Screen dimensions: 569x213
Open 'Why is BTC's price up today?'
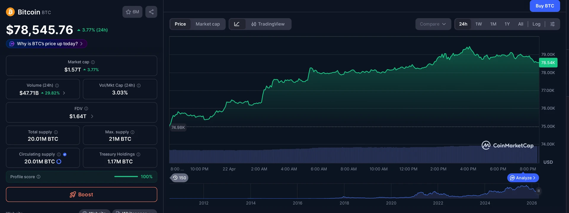coord(47,44)
